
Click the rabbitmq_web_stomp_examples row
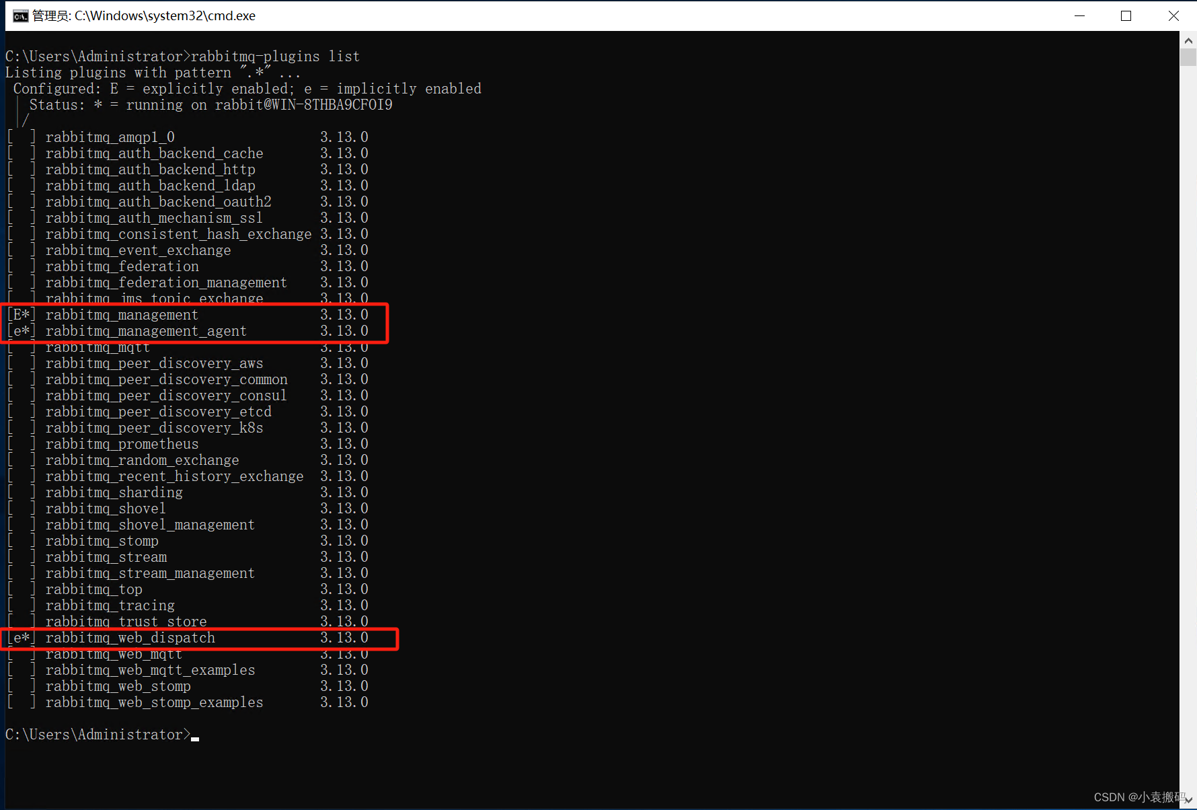[188, 702]
